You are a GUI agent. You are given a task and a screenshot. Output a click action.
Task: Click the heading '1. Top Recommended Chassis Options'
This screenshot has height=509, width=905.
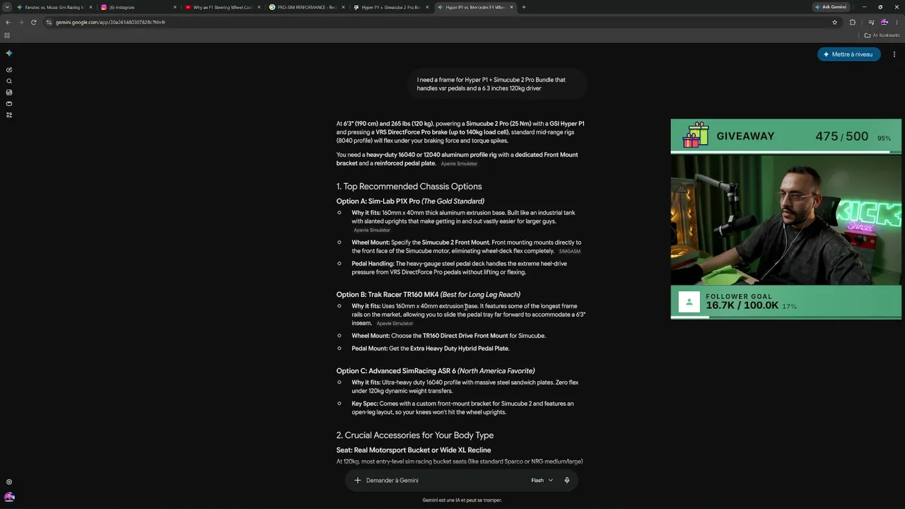pos(409,187)
